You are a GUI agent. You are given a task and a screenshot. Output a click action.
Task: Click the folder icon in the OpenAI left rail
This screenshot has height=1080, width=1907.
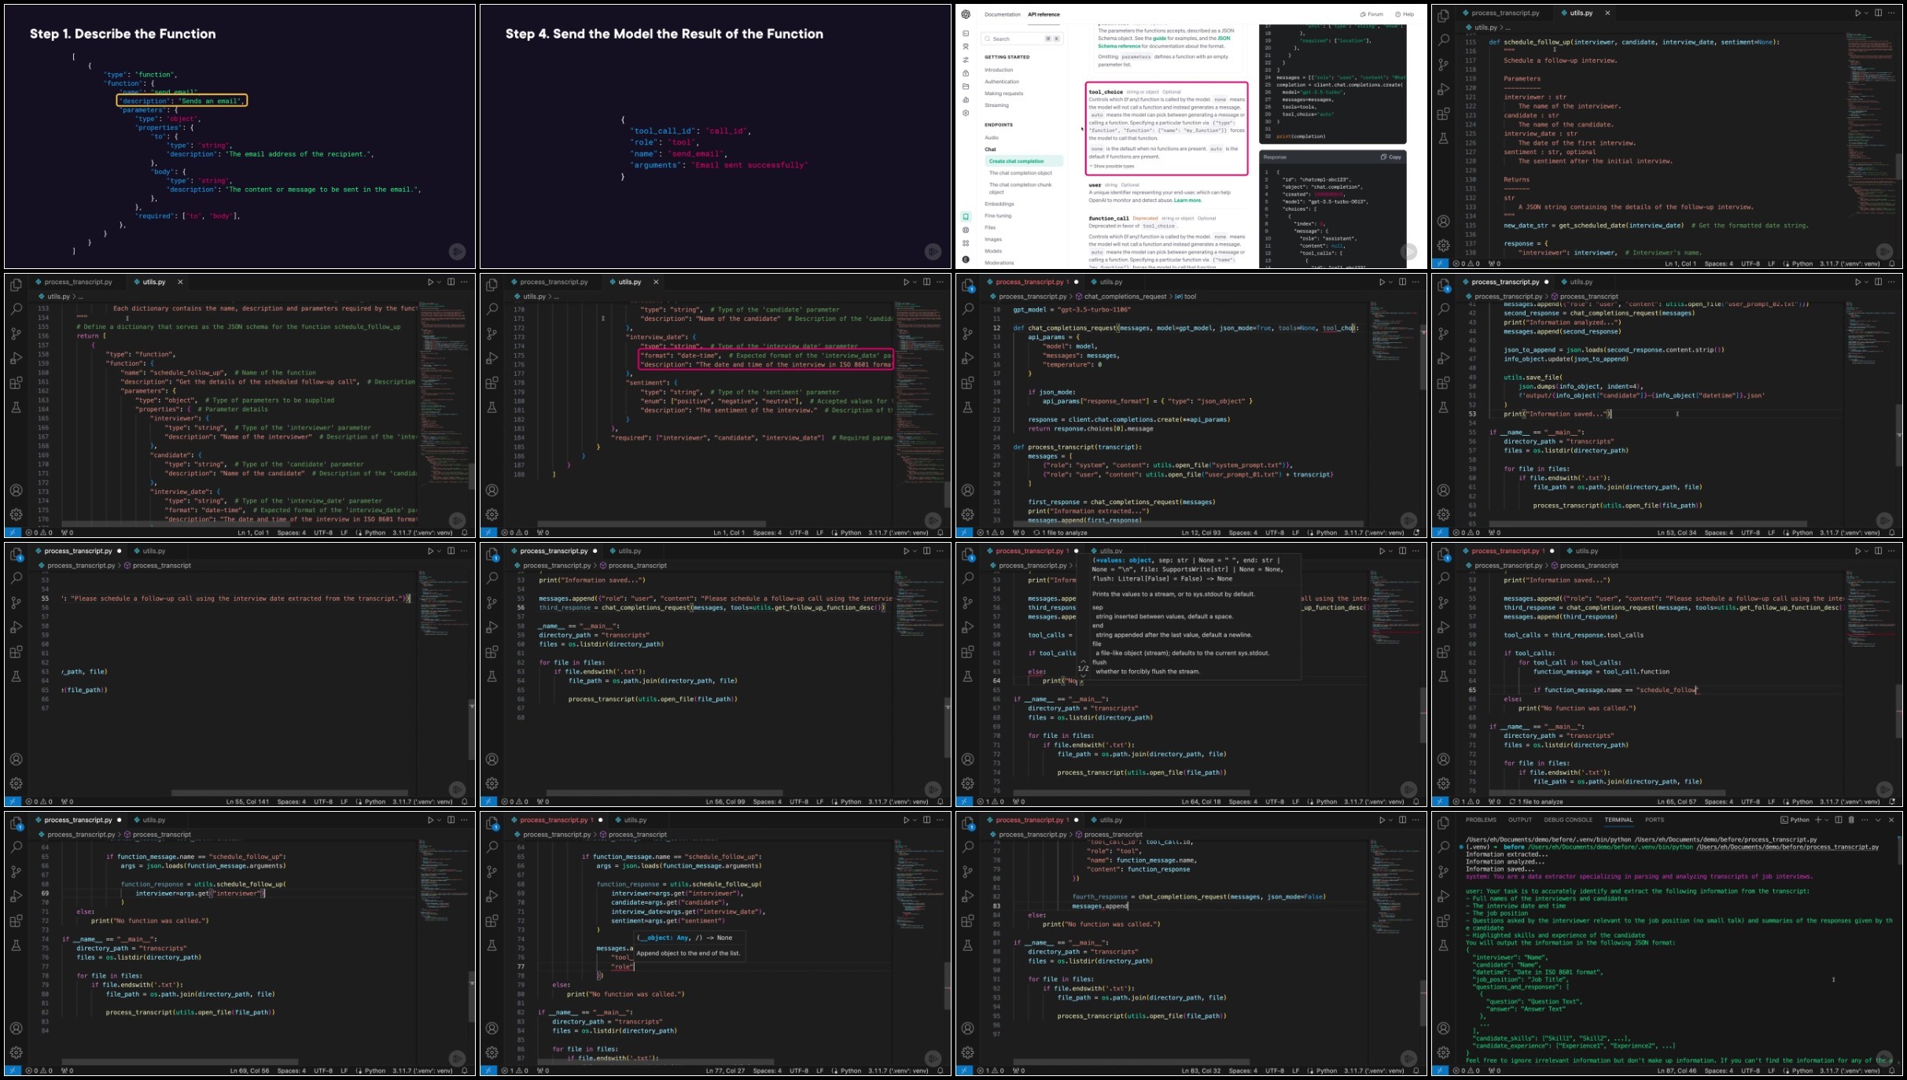[x=966, y=87]
